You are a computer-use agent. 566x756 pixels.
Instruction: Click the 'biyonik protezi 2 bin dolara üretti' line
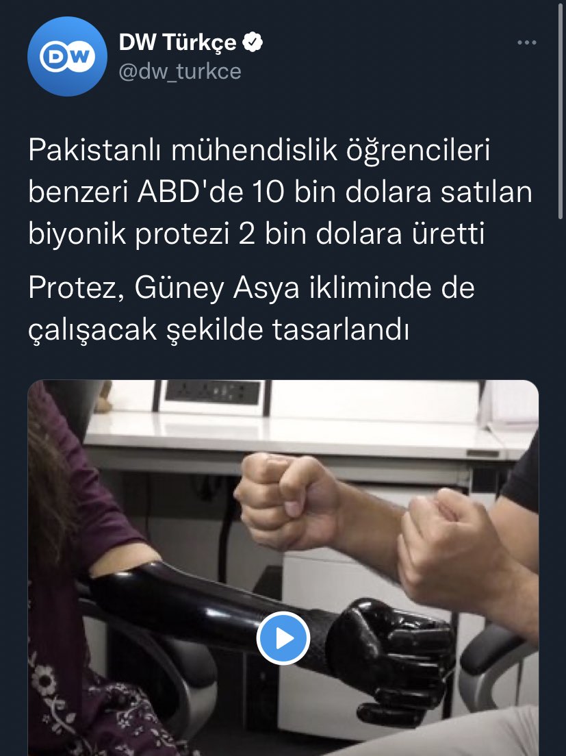[256, 235]
